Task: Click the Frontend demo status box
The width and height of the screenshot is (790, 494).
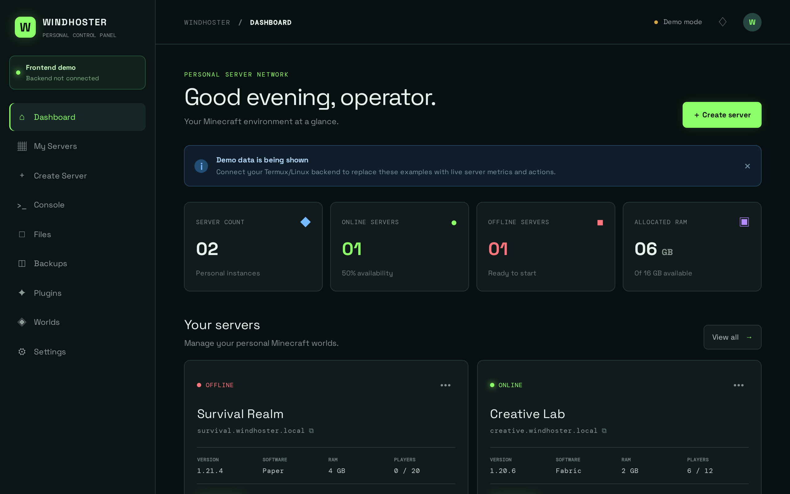Action: tap(77, 73)
